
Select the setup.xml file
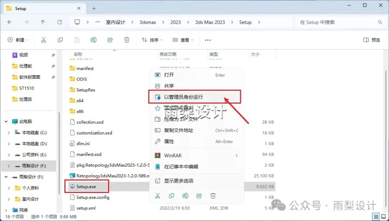click(x=86, y=208)
